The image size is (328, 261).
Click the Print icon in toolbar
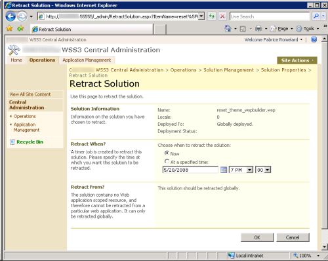click(x=258, y=29)
